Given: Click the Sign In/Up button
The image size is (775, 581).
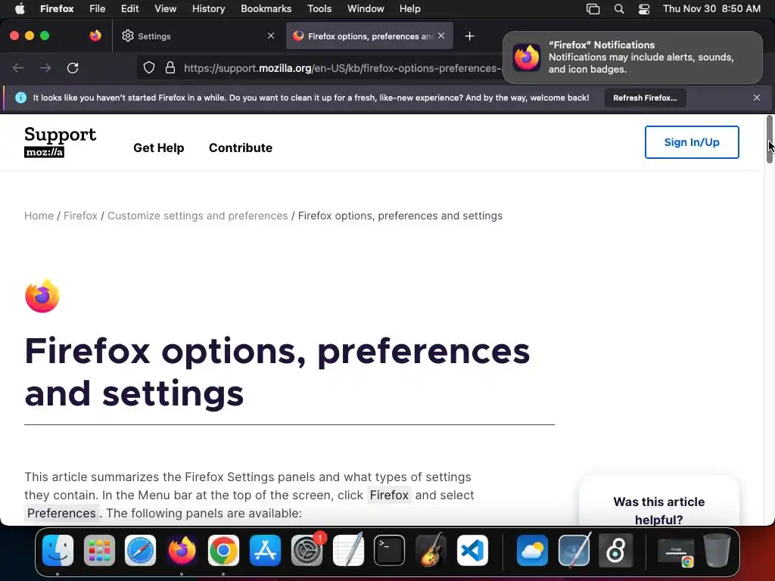Looking at the screenshot, I should click(692, 142).
